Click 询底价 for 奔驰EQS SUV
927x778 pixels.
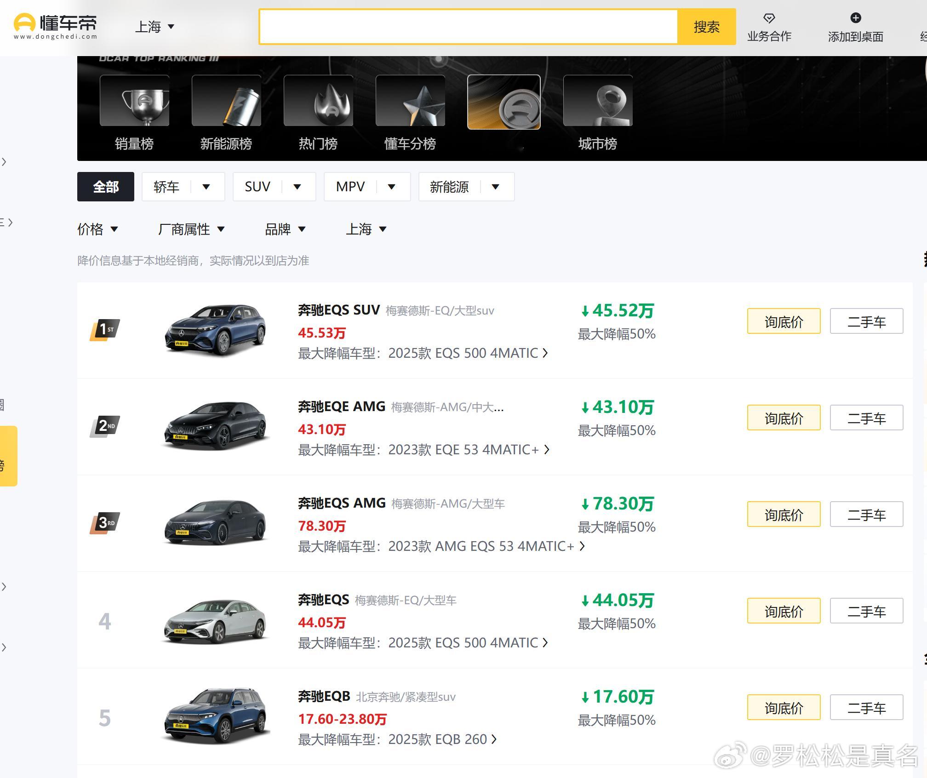pos(784,321)
